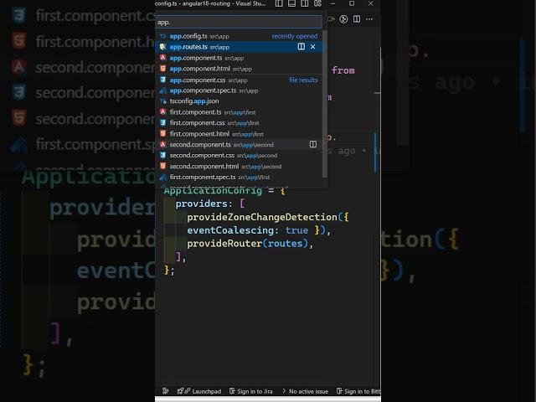Open first.component.ts result
The width and height of the screenshot is (536, 402).
coord(239,112)
